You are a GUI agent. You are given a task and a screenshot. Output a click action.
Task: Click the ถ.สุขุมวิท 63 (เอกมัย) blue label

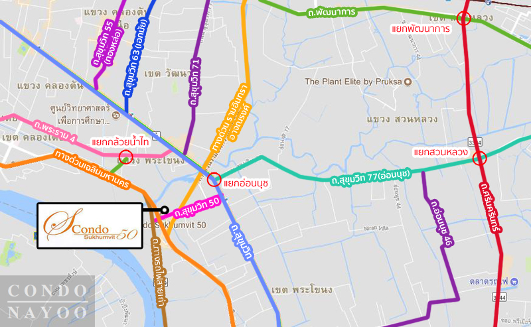point(136,58)
